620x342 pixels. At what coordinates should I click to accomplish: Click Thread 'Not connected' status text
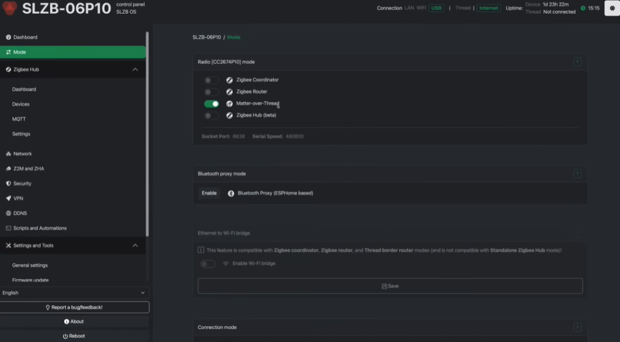coord(559,12)
